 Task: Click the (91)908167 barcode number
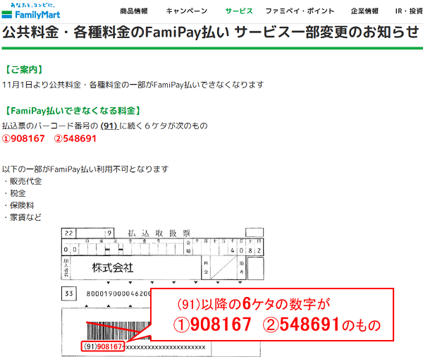point(103,346)
